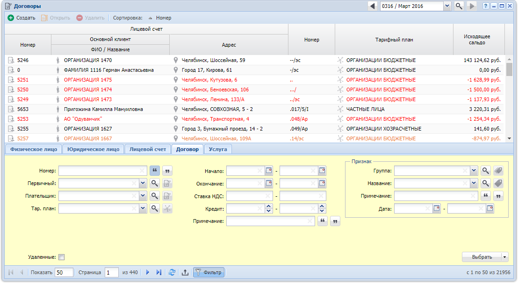518x283 pixels.
Task: Click the Фильтр toggle button
Action: (x=209, y=272)
